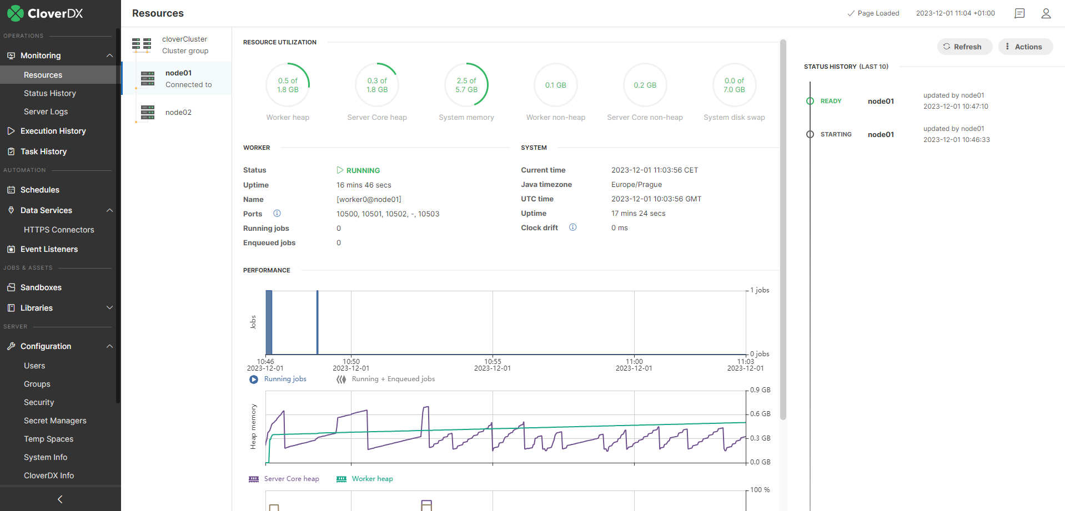Screen dimensions: 1065x511
Task: Click the info icon next to Clock drift
Action: (572, 227)
